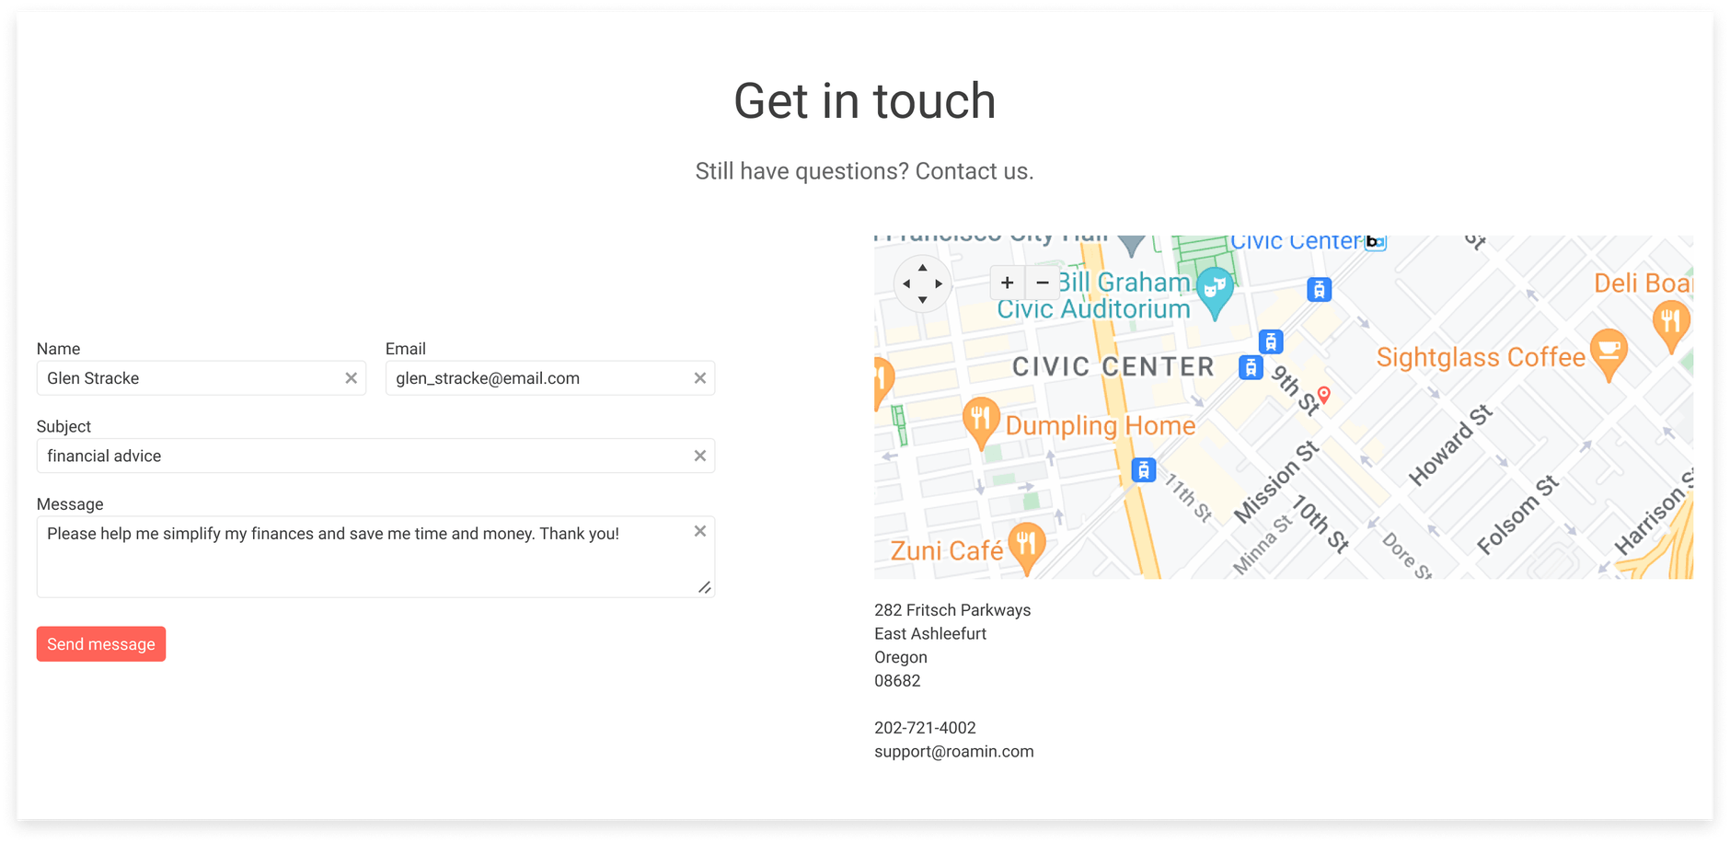
Task: Click the map pan compass control
Action: tap(922, 283)
